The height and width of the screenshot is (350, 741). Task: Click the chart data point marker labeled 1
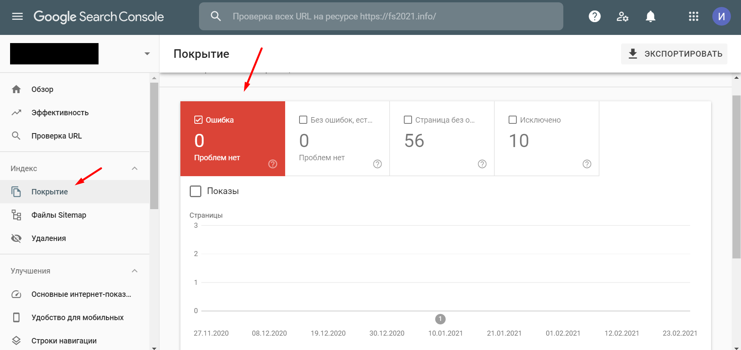pos(440,319)
